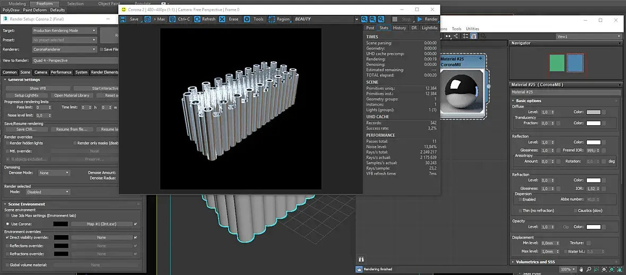Open the Tools gear icon in VFB
The image size is (626, 275).
coord(247,19)
